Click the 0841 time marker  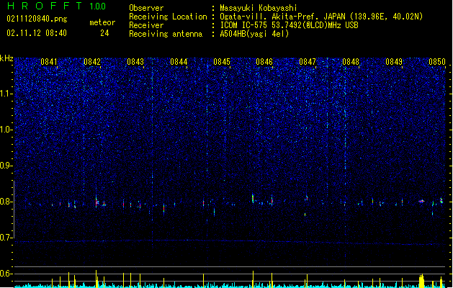(49, 62)
